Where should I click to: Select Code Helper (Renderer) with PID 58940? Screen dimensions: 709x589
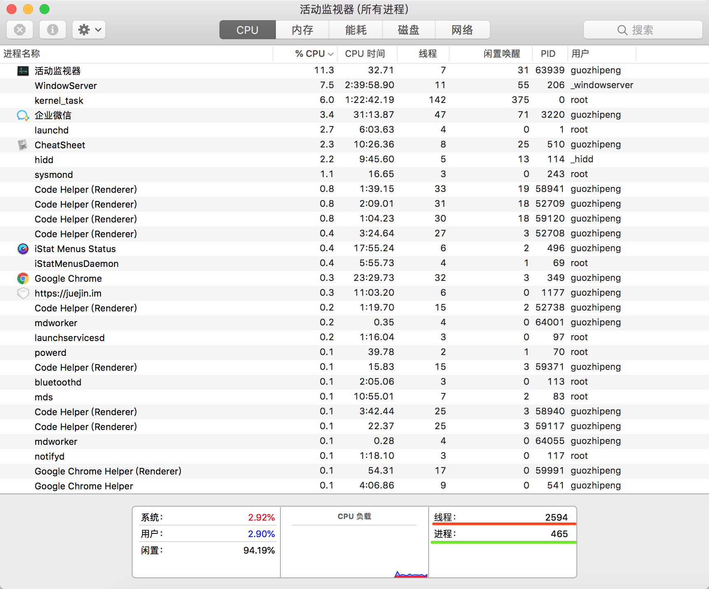click(x=354, y=412)
